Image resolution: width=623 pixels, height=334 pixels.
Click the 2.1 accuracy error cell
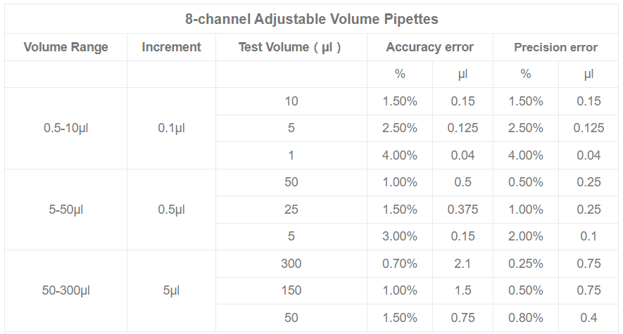462,264
